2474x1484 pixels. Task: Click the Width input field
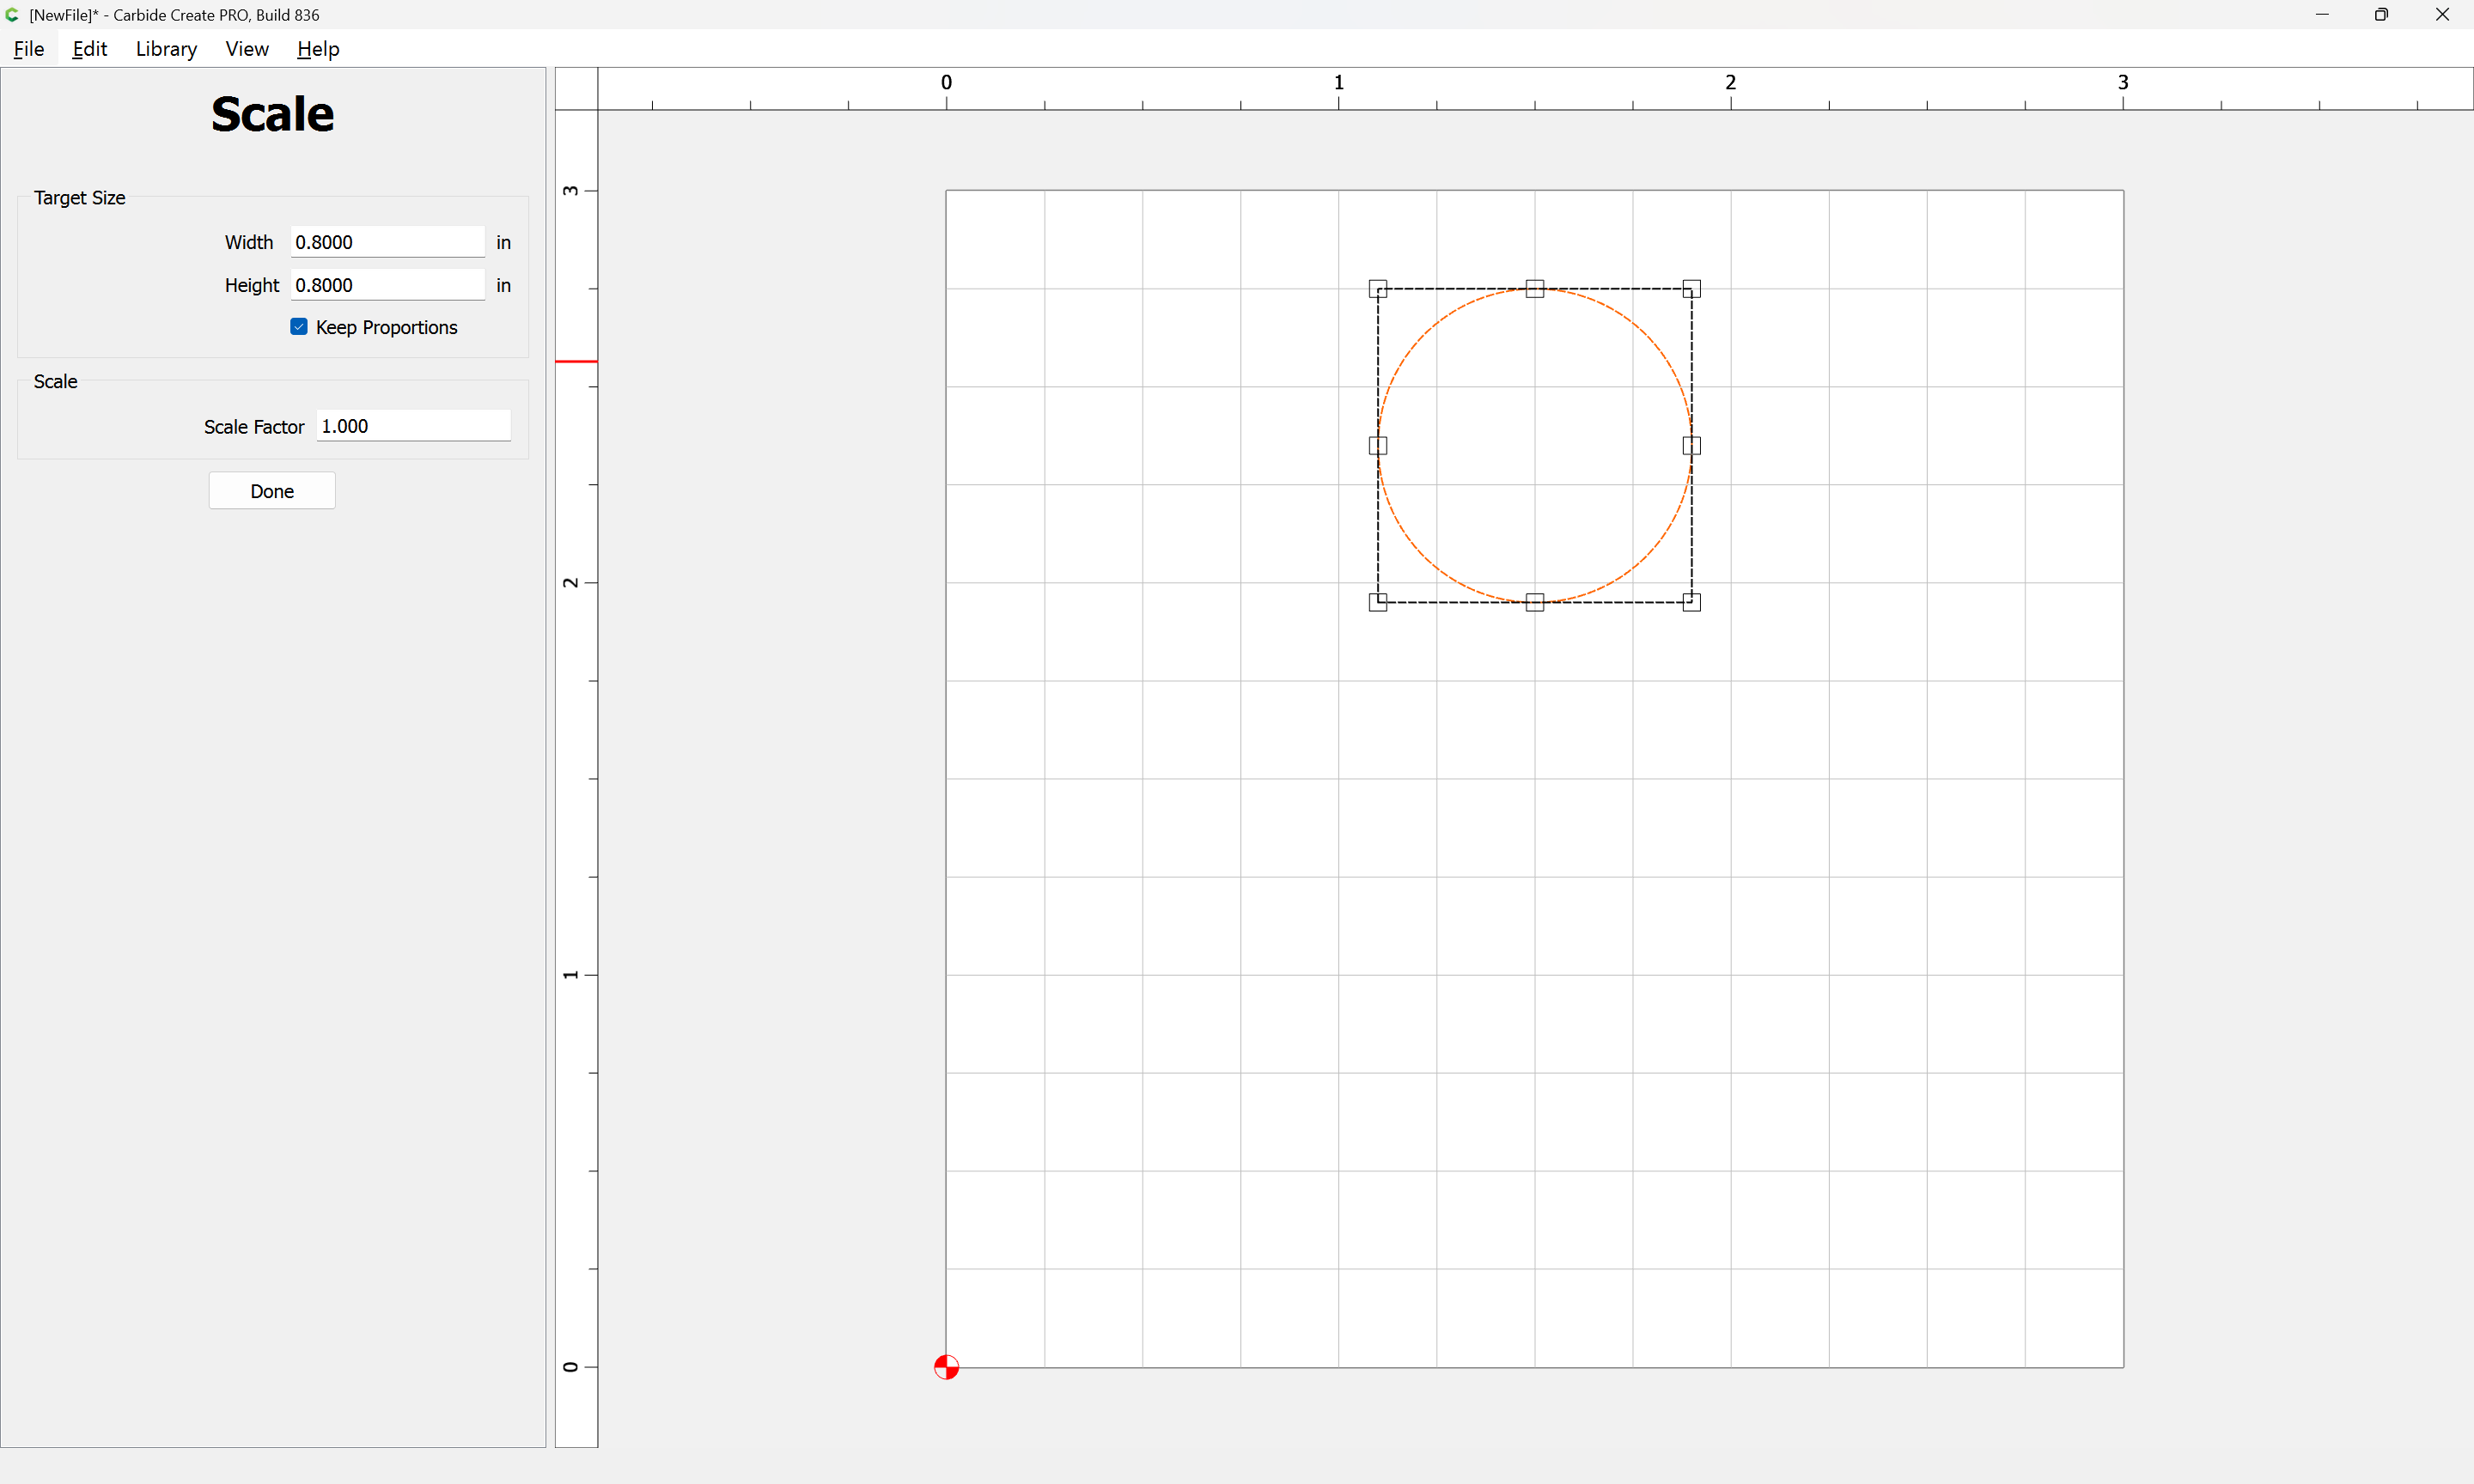coord(387,242)
